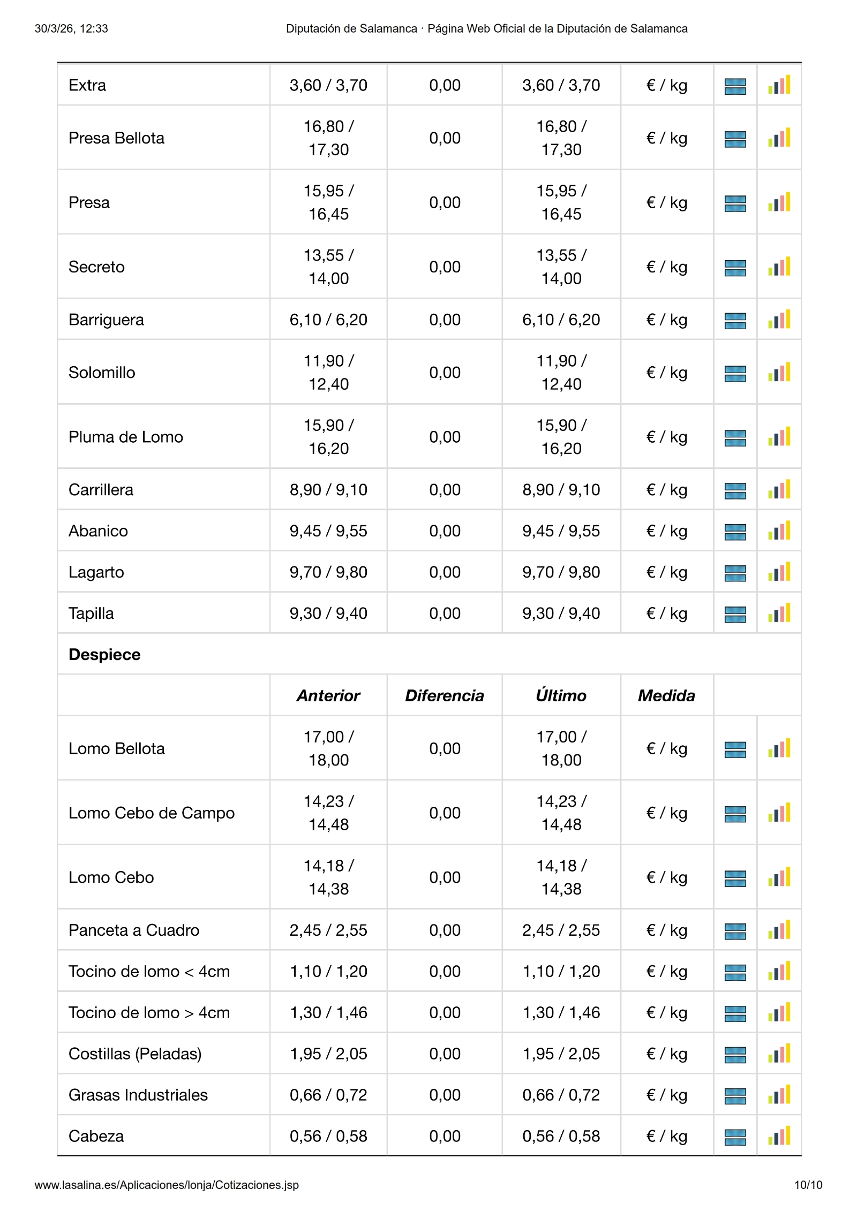
Task: Click the bar chart icon for Lagarto
Action: [779, 572]
